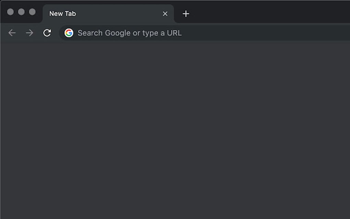
Task: Click the empty dark page area
Action: (175, 130)
